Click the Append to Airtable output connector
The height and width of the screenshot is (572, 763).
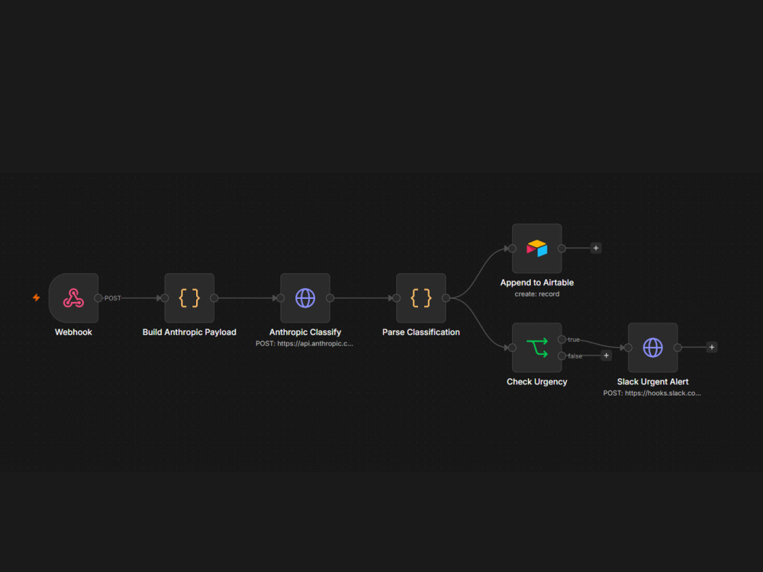point(562,248)
